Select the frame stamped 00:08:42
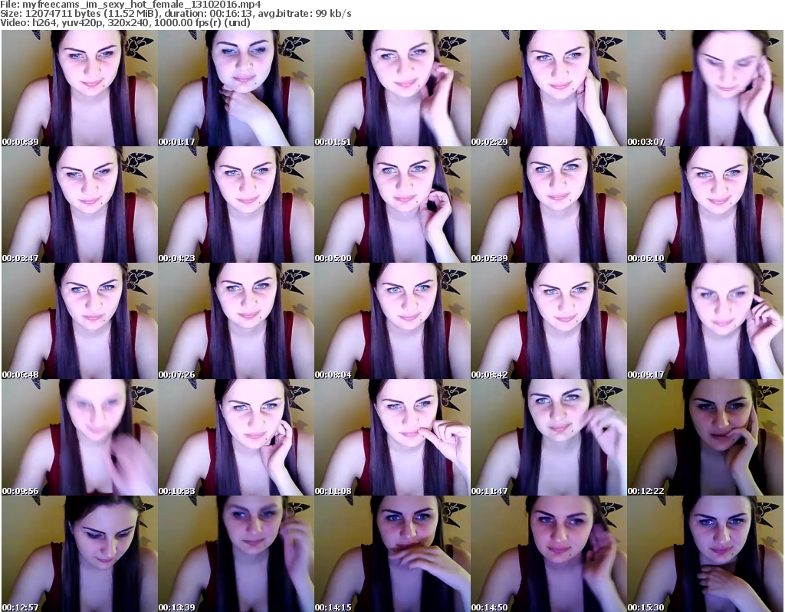 point(549,321)
